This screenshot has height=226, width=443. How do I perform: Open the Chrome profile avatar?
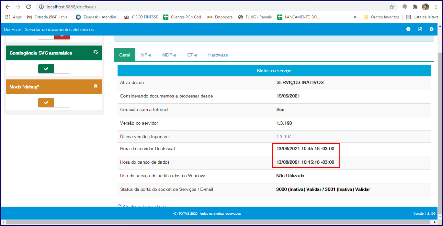(426, 7)
